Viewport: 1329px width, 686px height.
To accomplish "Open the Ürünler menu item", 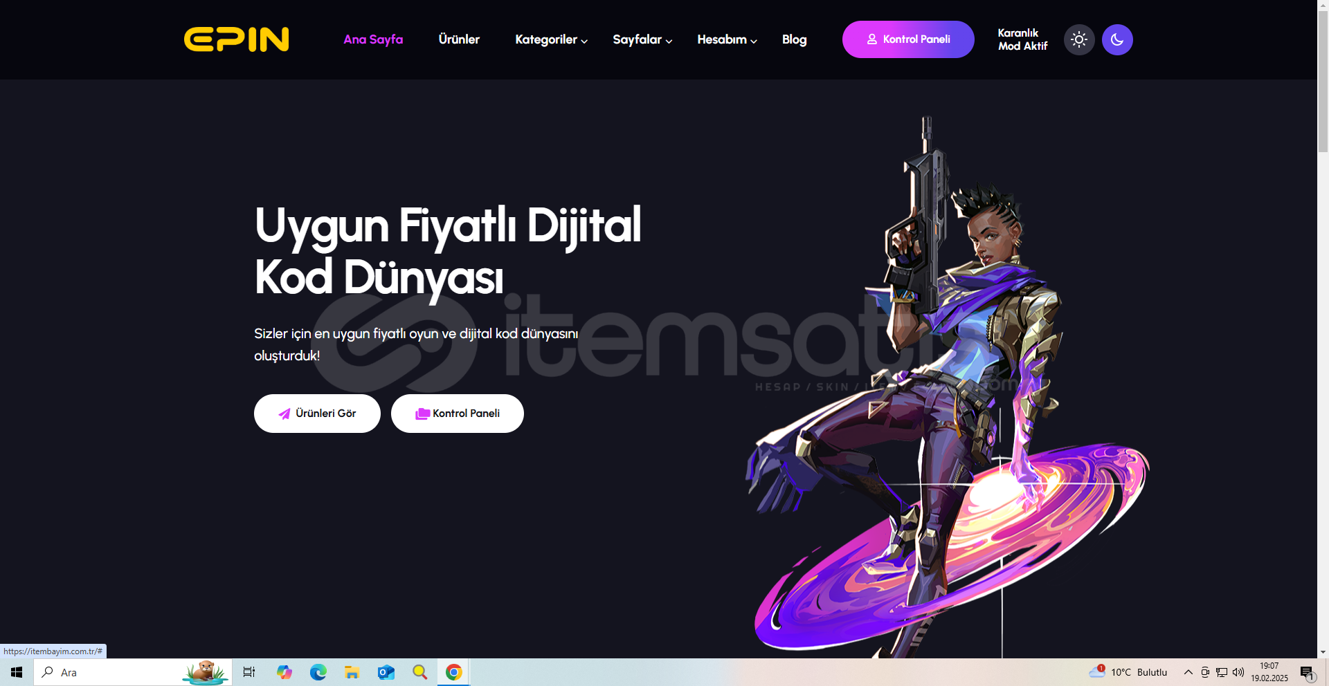I will click(x=459, y=40).
